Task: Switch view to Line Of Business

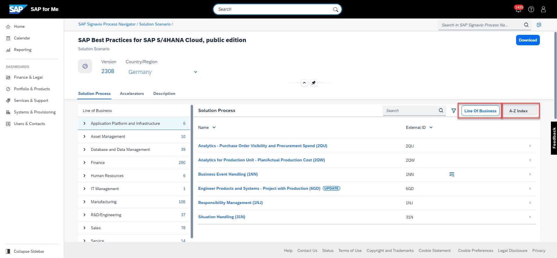Action: [480, 111]
